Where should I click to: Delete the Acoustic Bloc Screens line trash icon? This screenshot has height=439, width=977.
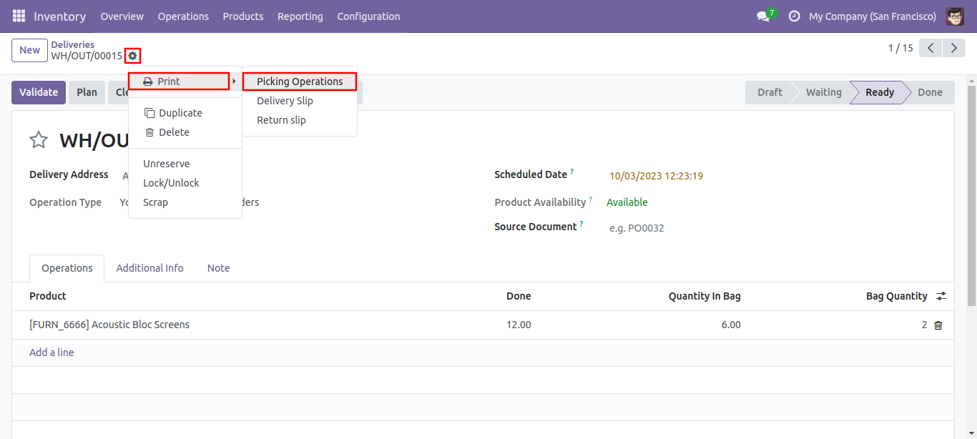point(938,325)
